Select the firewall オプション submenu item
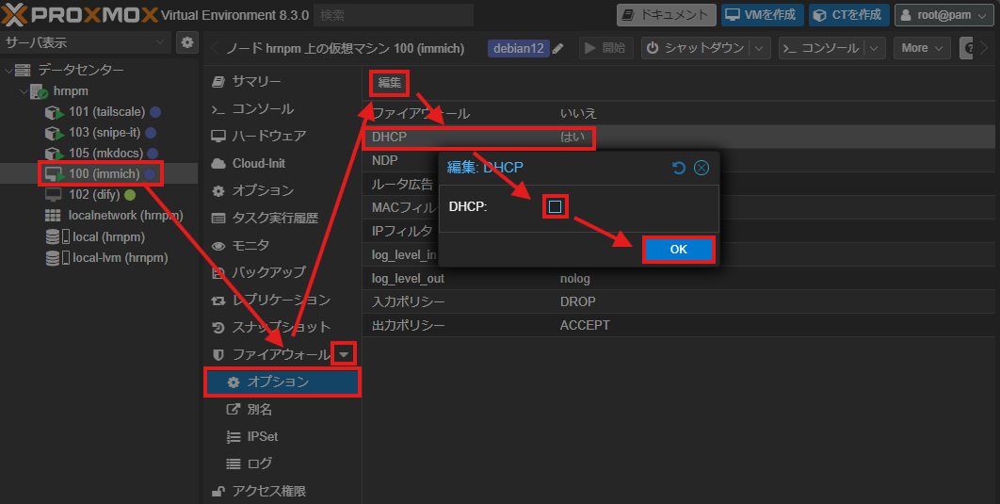This screenshot has width=1000, height=504. coord(282,382)
